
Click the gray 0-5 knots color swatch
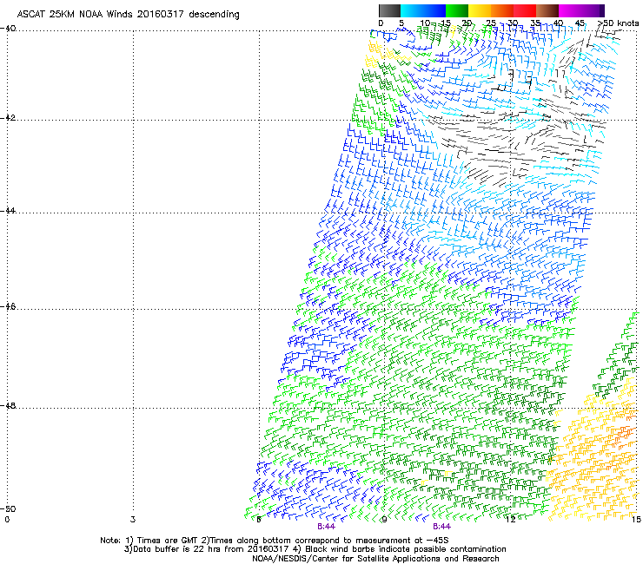click(389, 10)
